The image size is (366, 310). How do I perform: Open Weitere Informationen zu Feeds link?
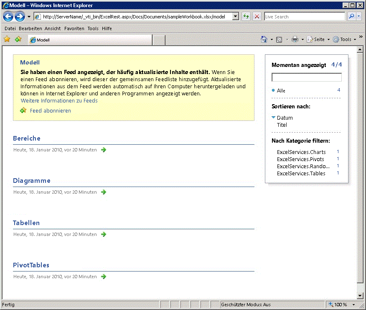coord(59,100)
